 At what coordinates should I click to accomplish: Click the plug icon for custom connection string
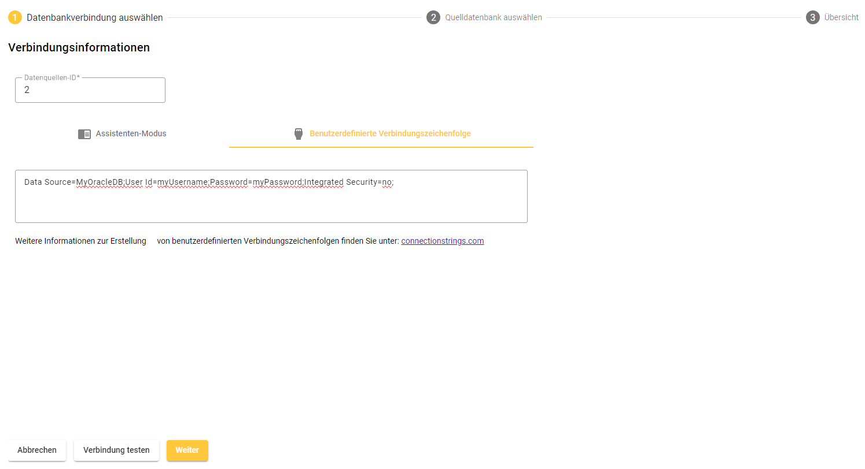pyautogui.click(x=299, y=134)
